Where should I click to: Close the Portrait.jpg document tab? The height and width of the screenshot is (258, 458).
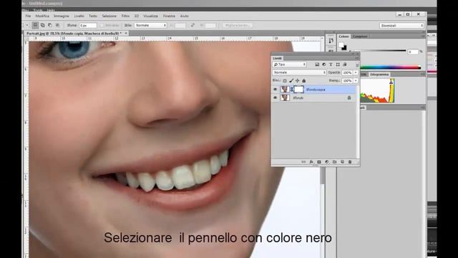(x=126, y=34)
